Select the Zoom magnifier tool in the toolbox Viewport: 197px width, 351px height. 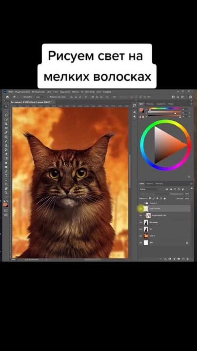click(x=6, y=193)
